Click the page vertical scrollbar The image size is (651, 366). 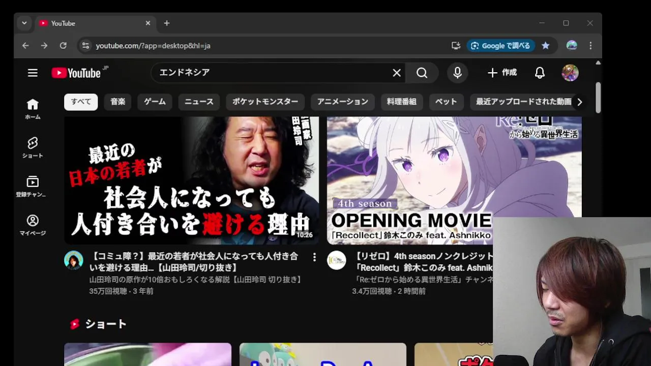598,98
